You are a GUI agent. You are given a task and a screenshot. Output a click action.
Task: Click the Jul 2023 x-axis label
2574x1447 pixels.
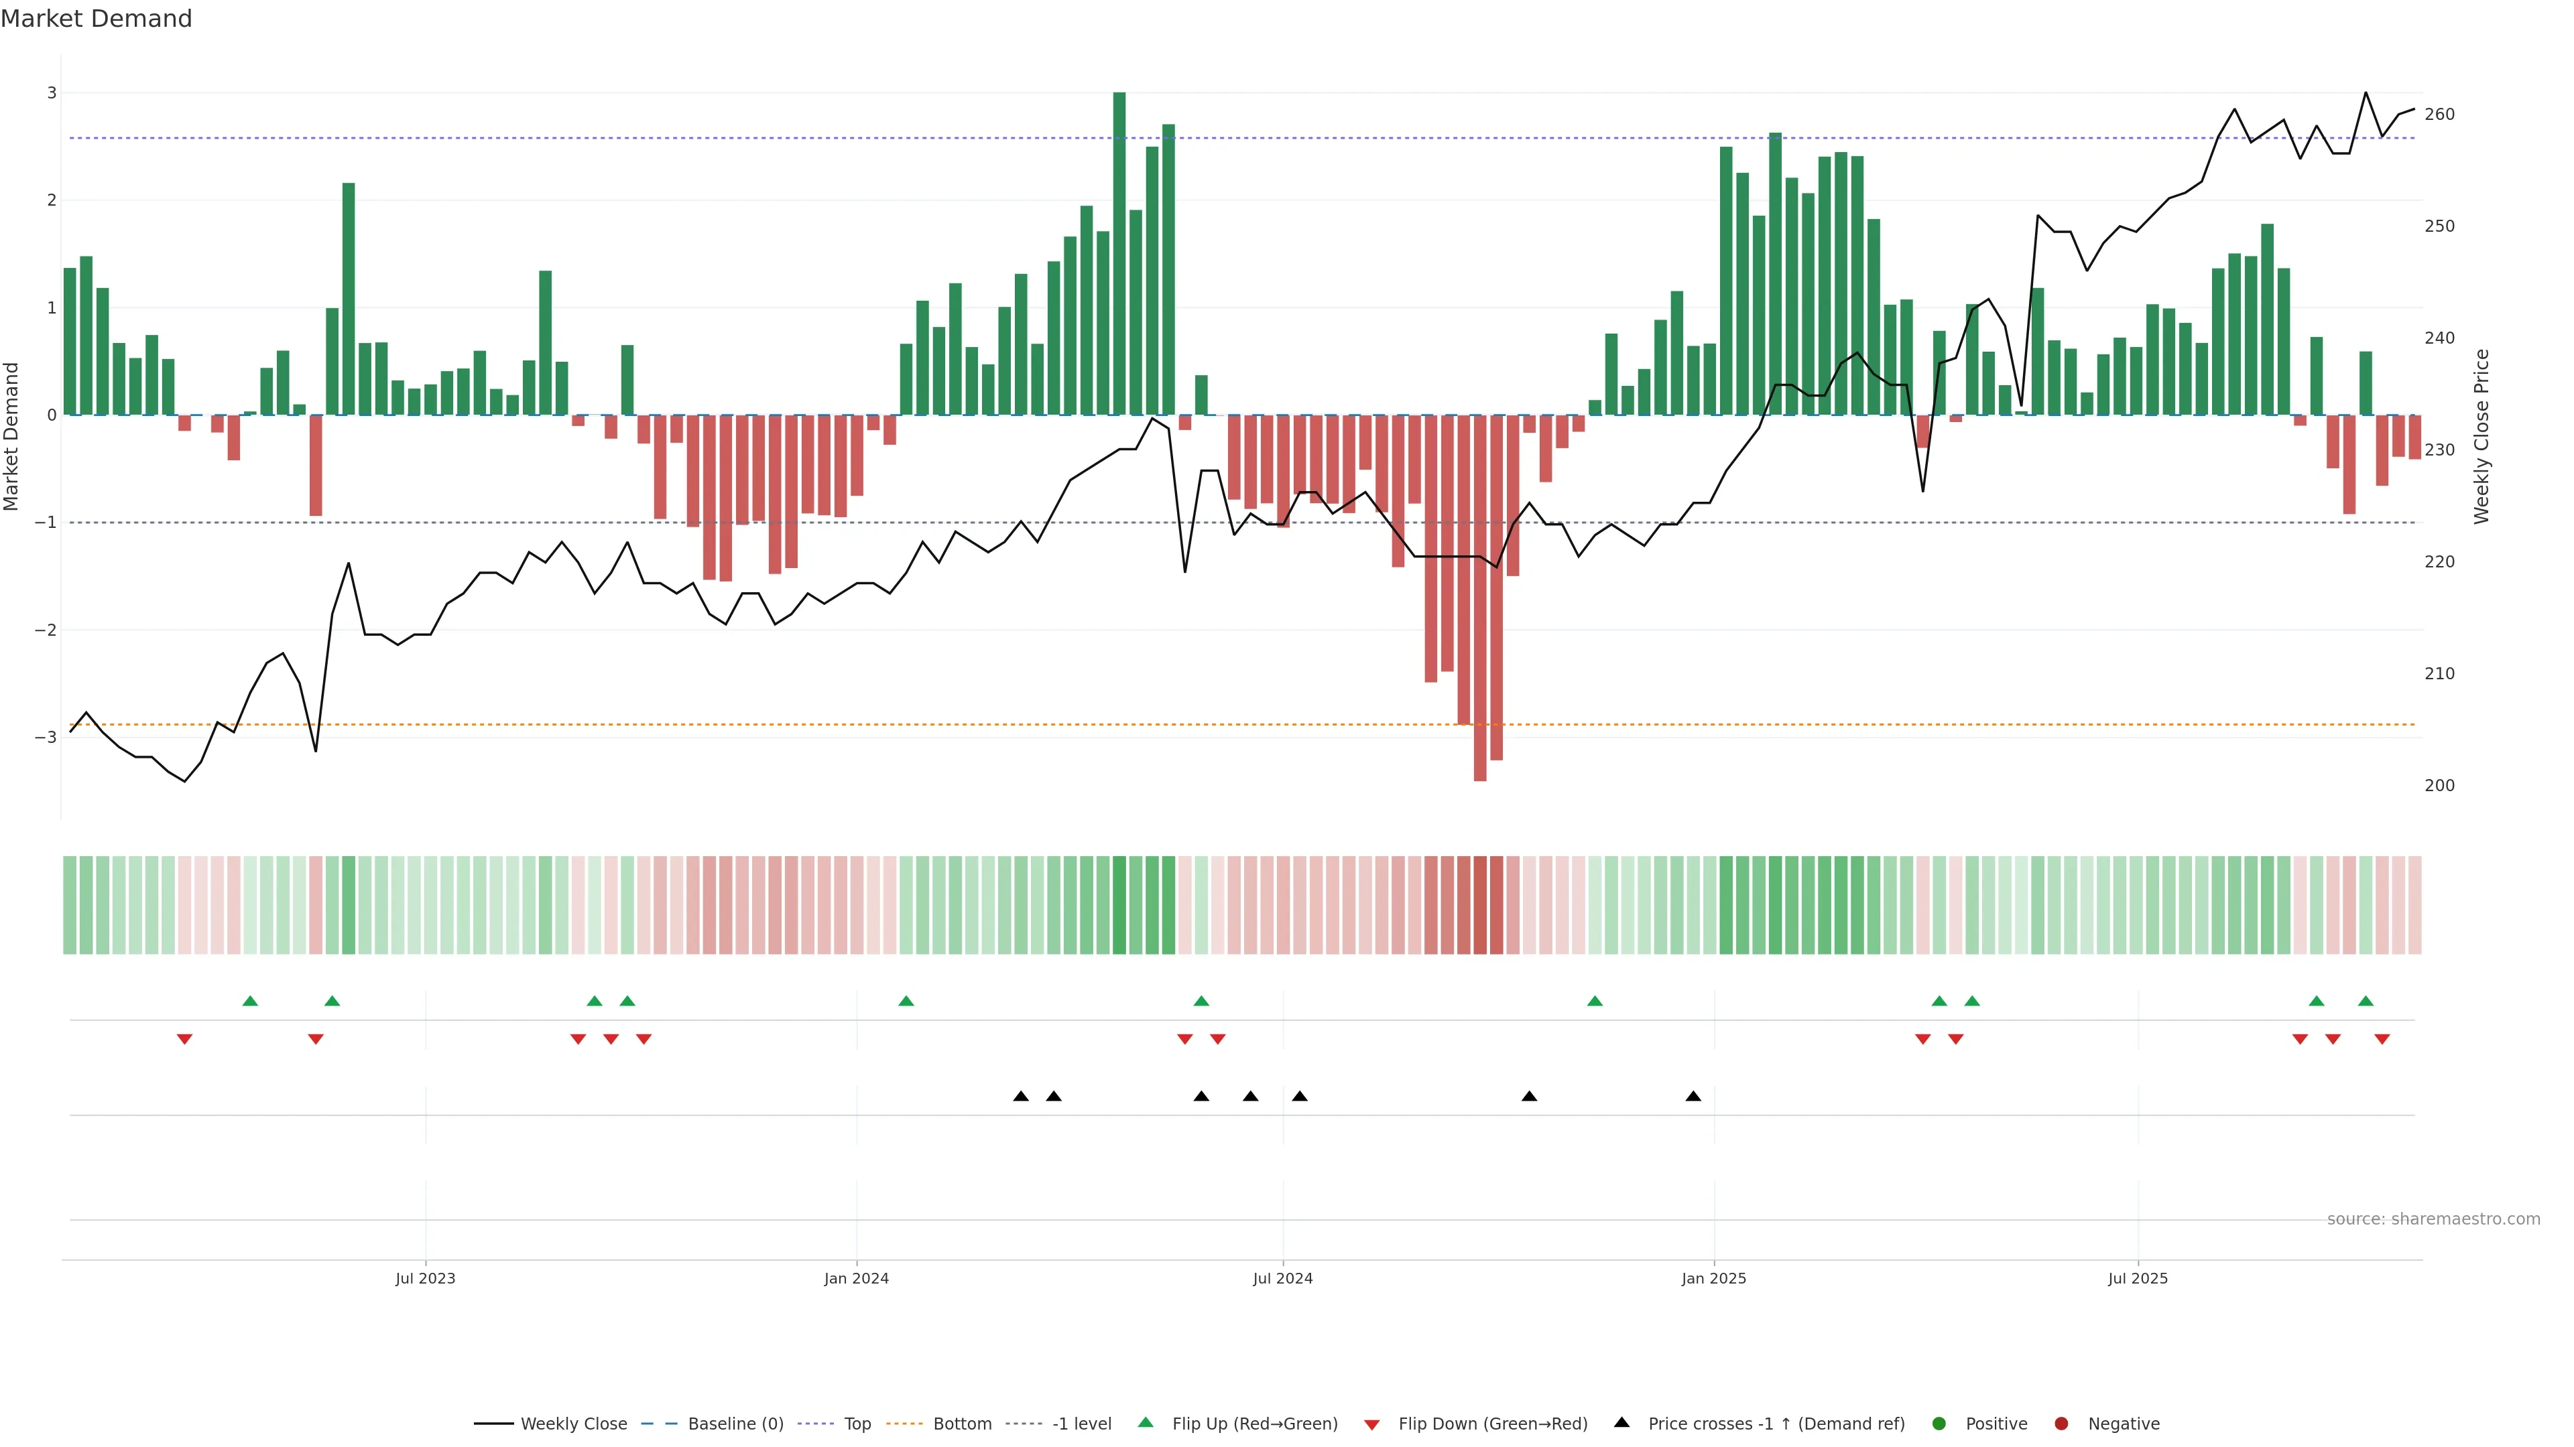click(426, 1280)
